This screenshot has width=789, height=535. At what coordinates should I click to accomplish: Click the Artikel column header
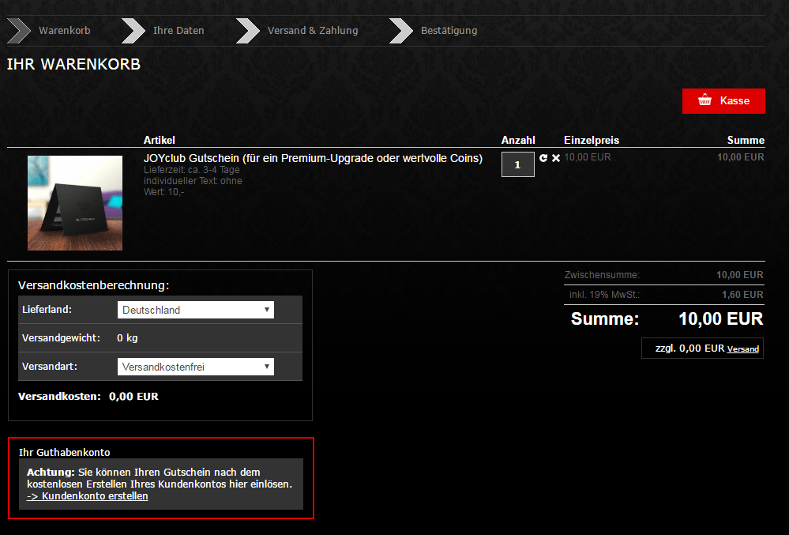[x=159, y=140]
